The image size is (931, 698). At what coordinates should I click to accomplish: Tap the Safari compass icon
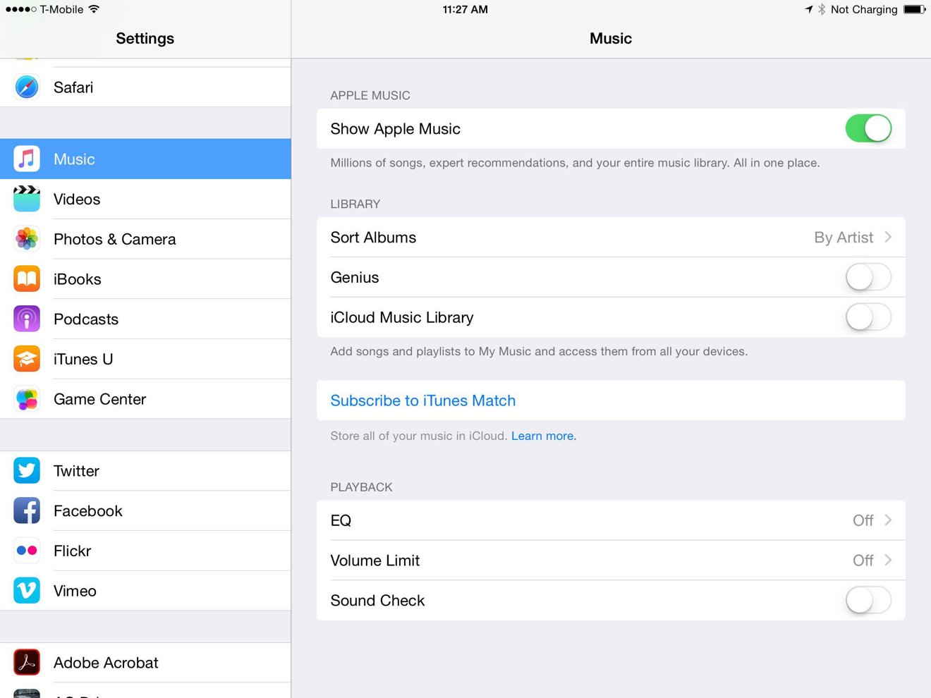(x=27, y=87)
